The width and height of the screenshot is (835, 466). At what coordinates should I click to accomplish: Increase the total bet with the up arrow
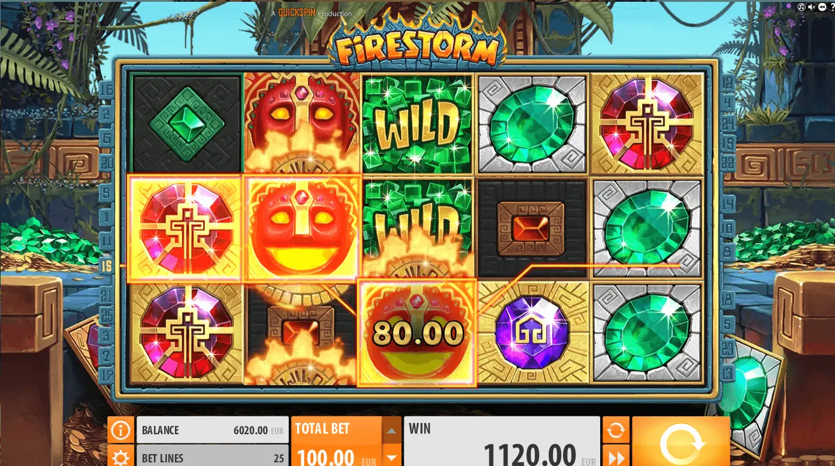[392, 431]
